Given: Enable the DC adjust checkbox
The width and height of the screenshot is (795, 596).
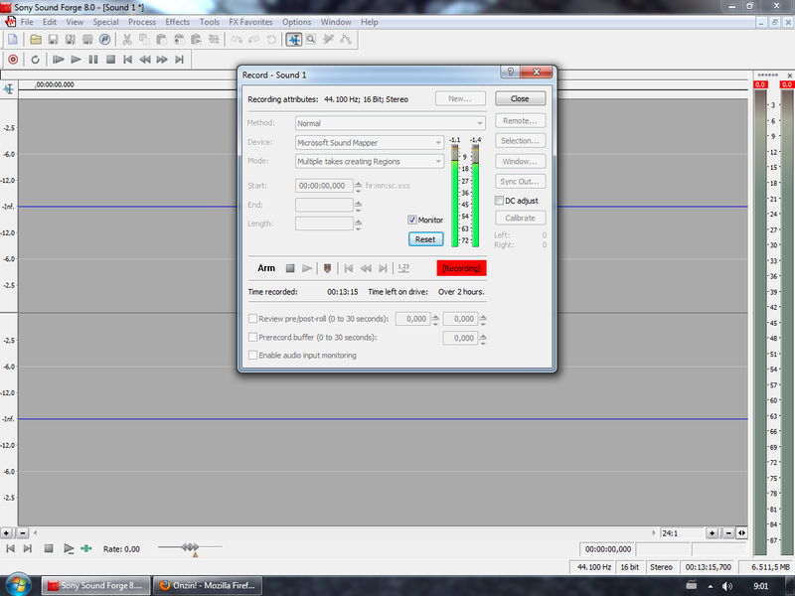Looking at the screenshot, I should 500,201.
